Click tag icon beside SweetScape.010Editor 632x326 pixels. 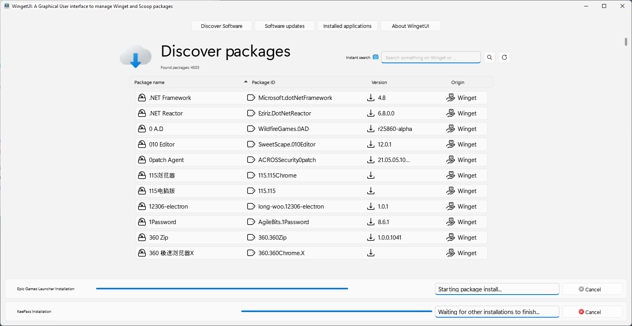click(x=251, y=144)
